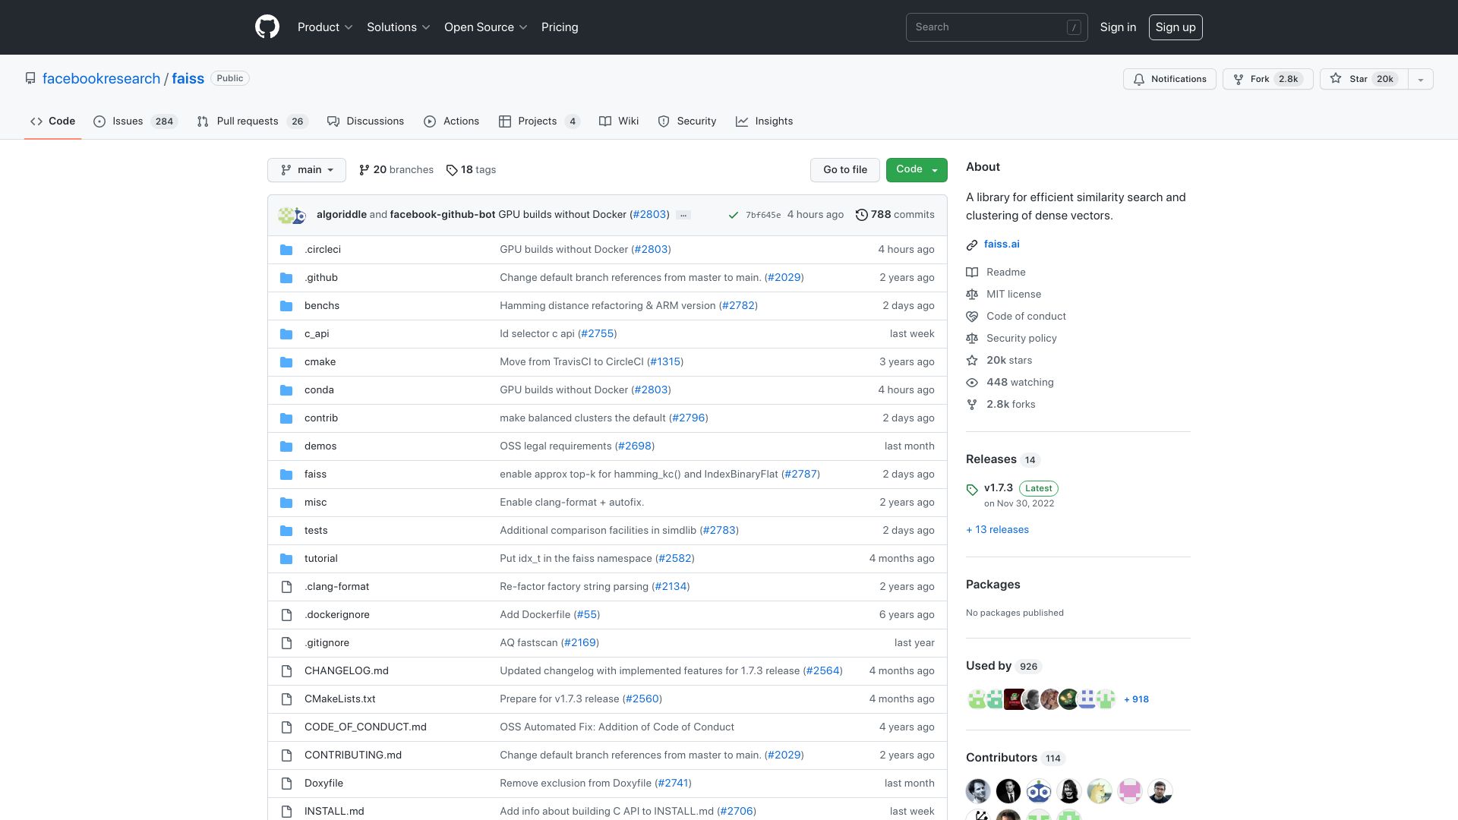Click the first contributor avatar
Screen dimensions: 1458x820
coord(978,791)
